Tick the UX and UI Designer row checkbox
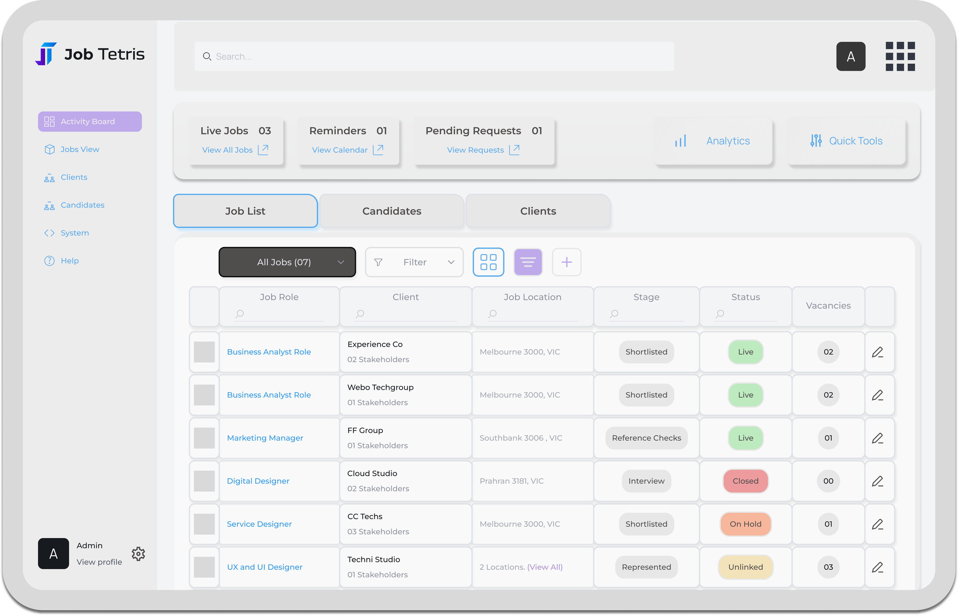960x616 pixels. 204,567
